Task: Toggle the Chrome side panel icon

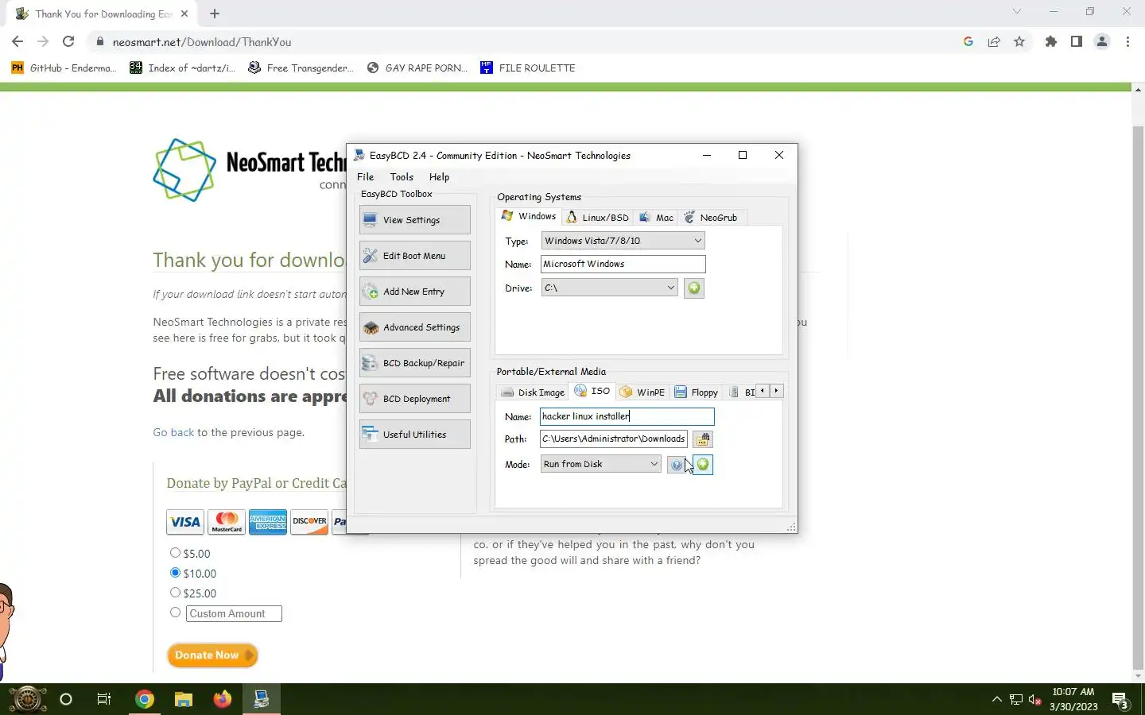Action: [1077, 42]
